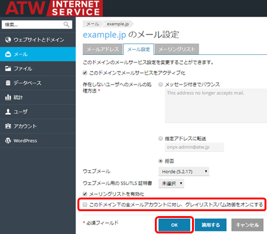This screenshot has height=234, width=267.
Task: Click the example.jp link in page title
Action: (x=104, y=35)
